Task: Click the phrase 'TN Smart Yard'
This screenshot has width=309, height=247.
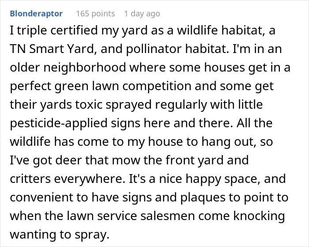Action: point(52,49)
